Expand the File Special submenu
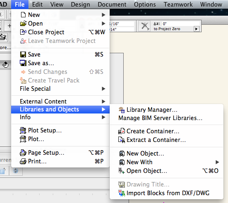The width and height of the screenshot is (228, 203). [x=60, y=89]
